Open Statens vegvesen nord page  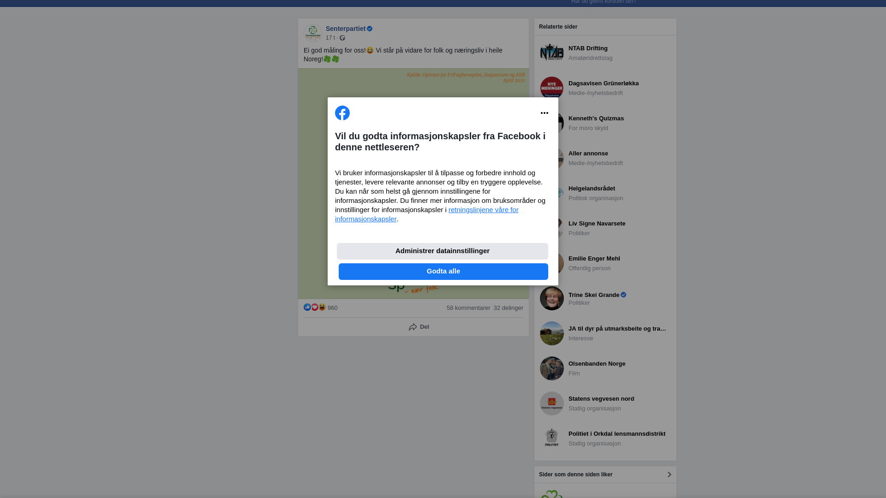tap(601, 399)
